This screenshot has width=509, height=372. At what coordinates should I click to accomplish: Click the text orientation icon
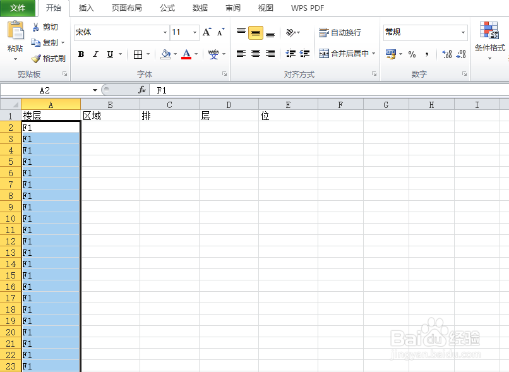coord(290,32)
